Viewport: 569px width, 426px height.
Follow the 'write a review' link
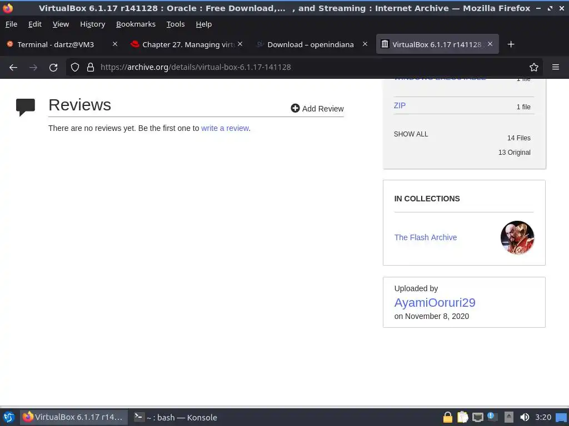click(x=225, y=128)
